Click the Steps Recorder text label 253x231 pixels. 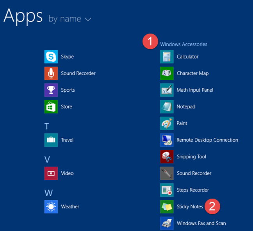pyautogui.click(x=193, y=190)
